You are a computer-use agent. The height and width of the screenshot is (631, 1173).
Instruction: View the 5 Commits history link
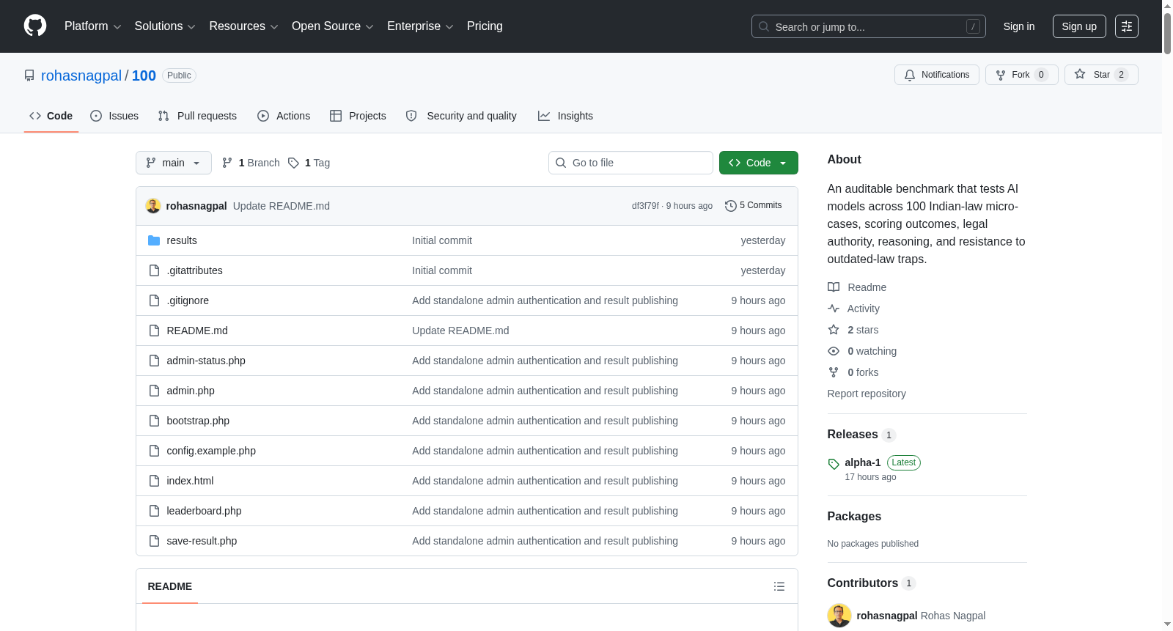pyautogui.click(x=754, y=206)
